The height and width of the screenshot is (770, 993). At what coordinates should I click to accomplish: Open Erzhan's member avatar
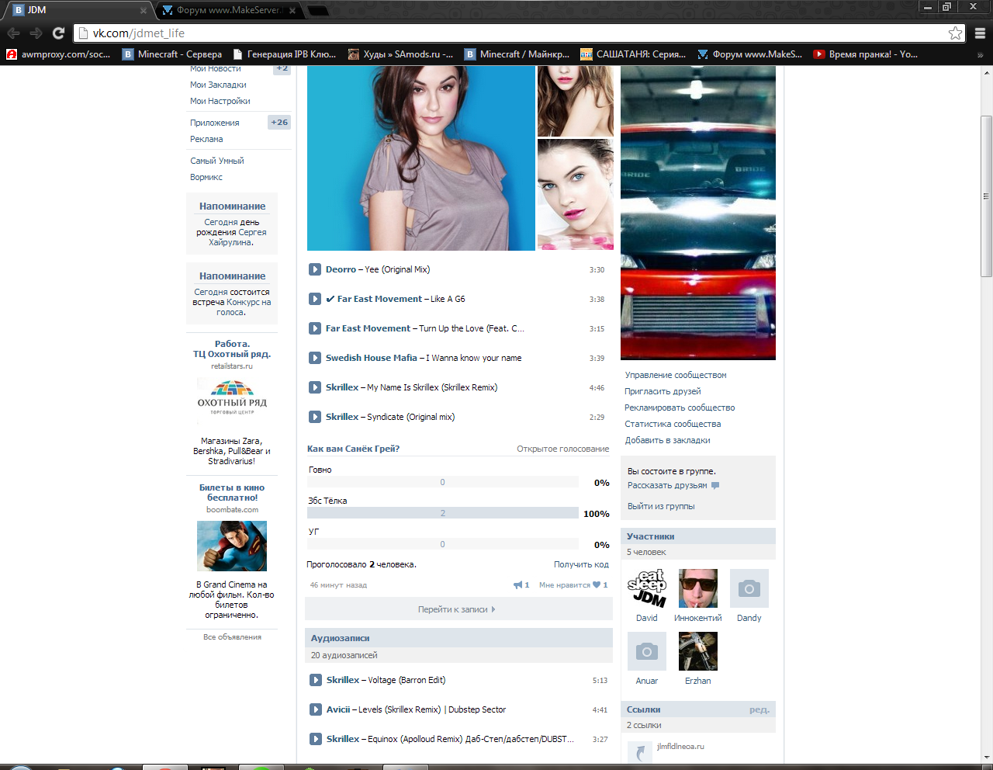698,651
